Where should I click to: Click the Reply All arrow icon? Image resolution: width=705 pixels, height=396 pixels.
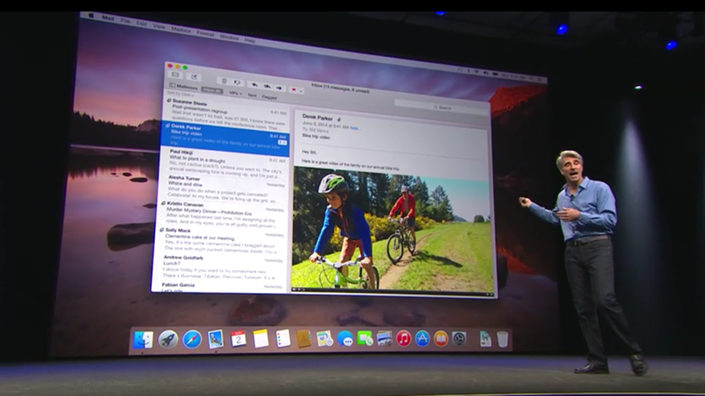267,86
